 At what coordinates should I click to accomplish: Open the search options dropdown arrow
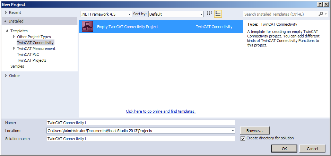pyautogui.click(x=326, y=14)
